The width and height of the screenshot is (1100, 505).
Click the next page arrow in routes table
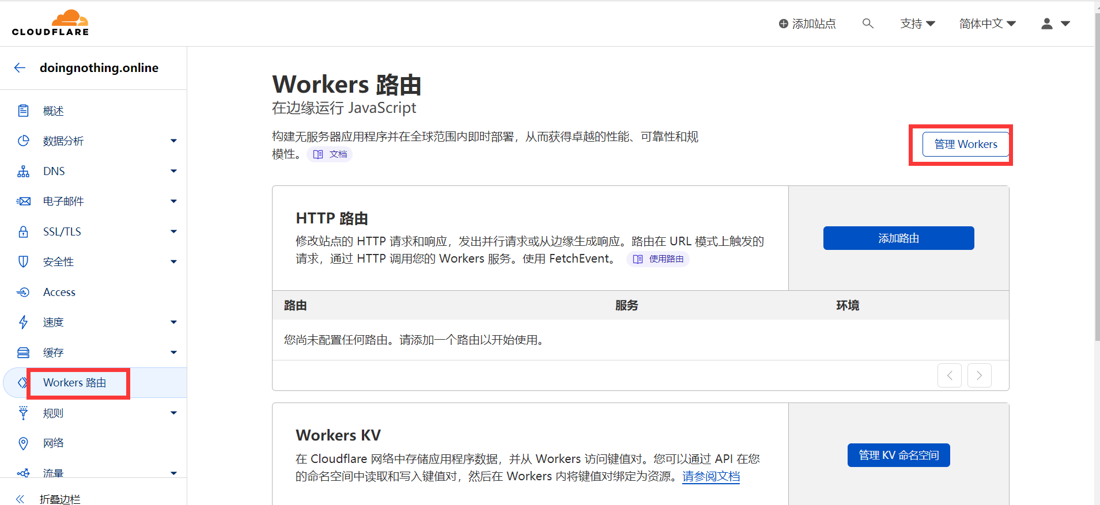(x=979, y=376)
